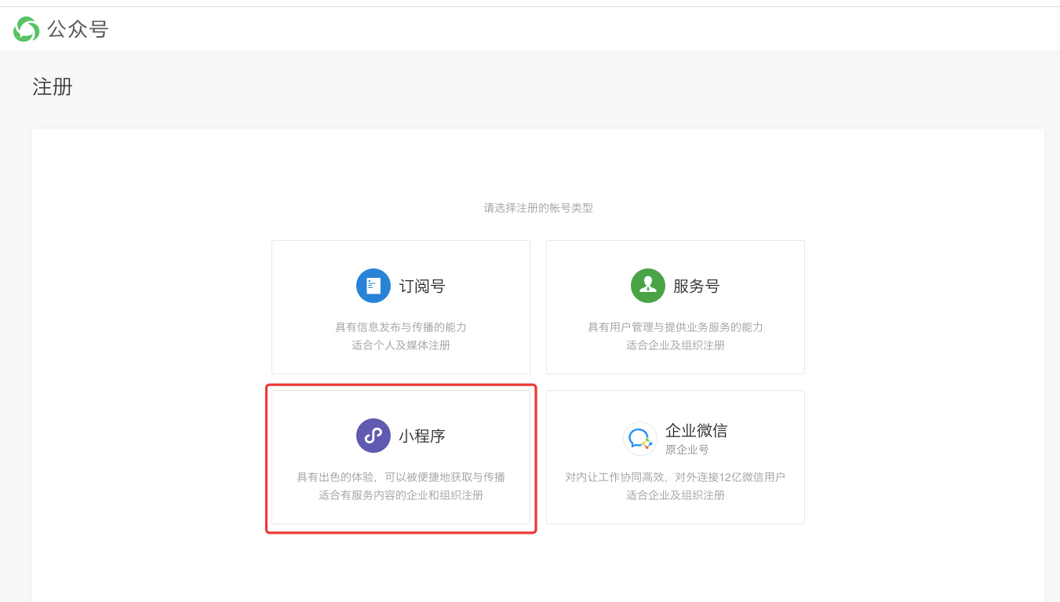Select the 企业微信 account type title
1060x602 pixels.
tap(697, 430)
